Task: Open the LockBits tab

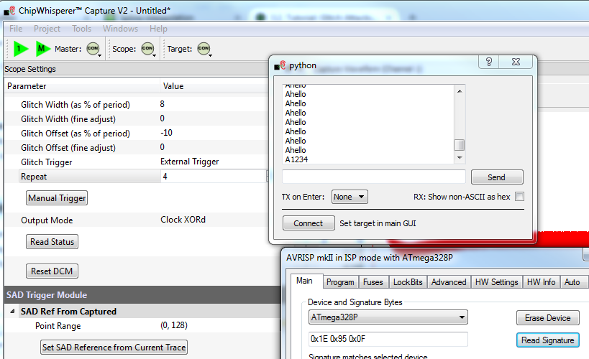Action: click(x=408, y=282)
